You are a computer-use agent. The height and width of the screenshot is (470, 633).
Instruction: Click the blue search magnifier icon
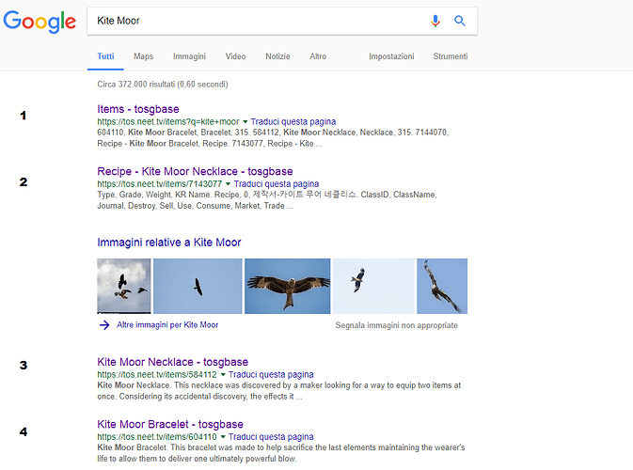tap(460, 21)
